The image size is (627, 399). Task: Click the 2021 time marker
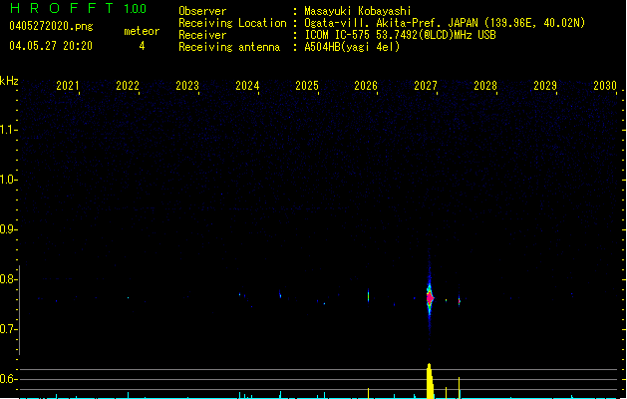pos(68,87)
